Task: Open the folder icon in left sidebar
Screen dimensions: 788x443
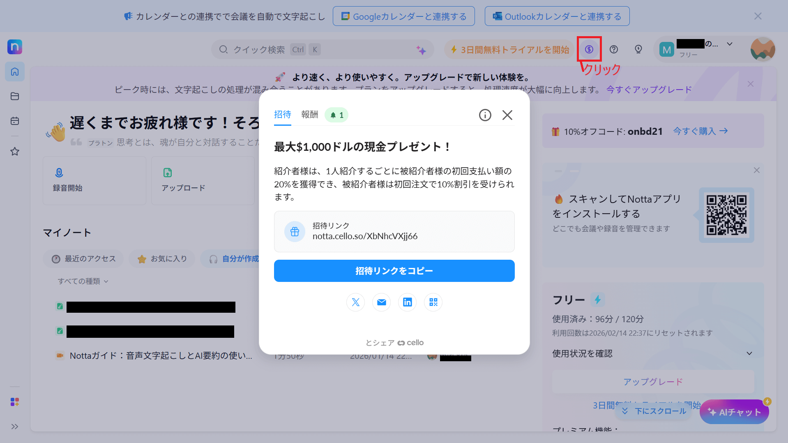Action: coord(15,96)
